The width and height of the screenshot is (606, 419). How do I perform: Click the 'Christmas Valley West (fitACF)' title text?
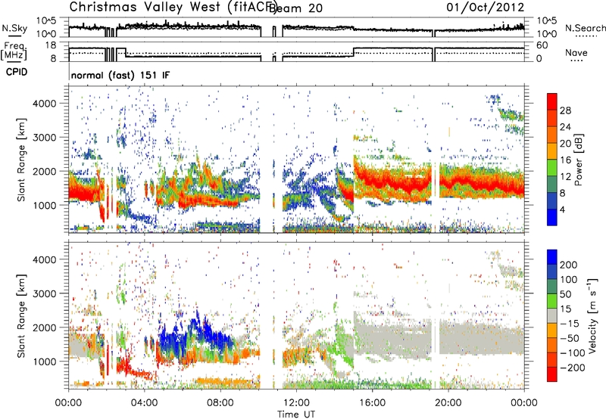[173, 8]
